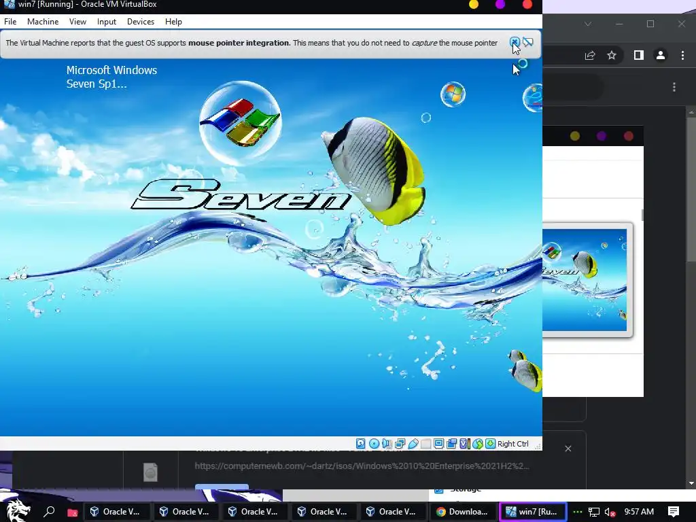Open the Chrome three-dot main menu
Image resolution: width=696 pixels, height=522 pixels.
(682, 56)
